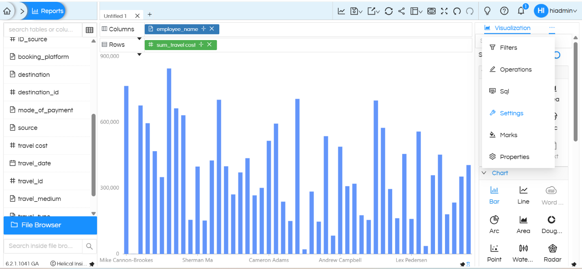Expand the Rows shelf dropdown arrow

[139, 55]
